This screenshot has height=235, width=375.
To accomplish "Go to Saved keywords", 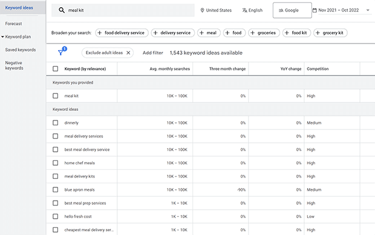I will (x=21, y=50).
